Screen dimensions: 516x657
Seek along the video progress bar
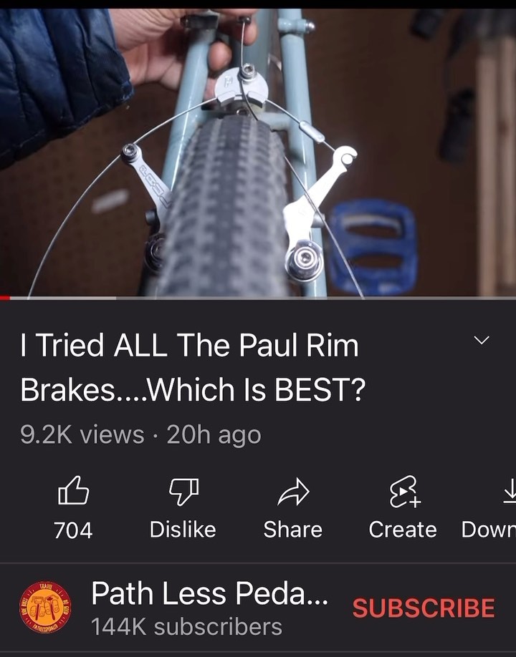(x=258, y=298)
